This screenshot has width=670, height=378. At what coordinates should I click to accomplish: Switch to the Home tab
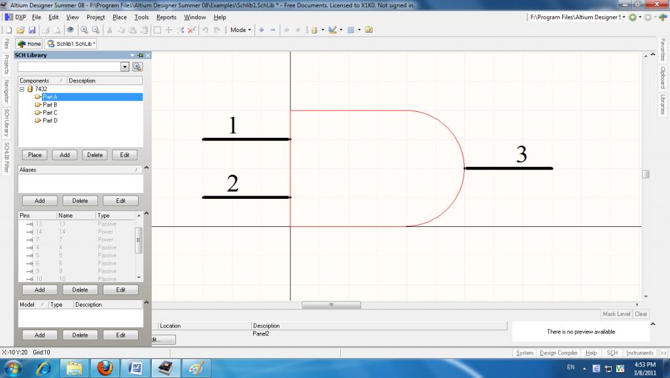[x=29, y=44]
